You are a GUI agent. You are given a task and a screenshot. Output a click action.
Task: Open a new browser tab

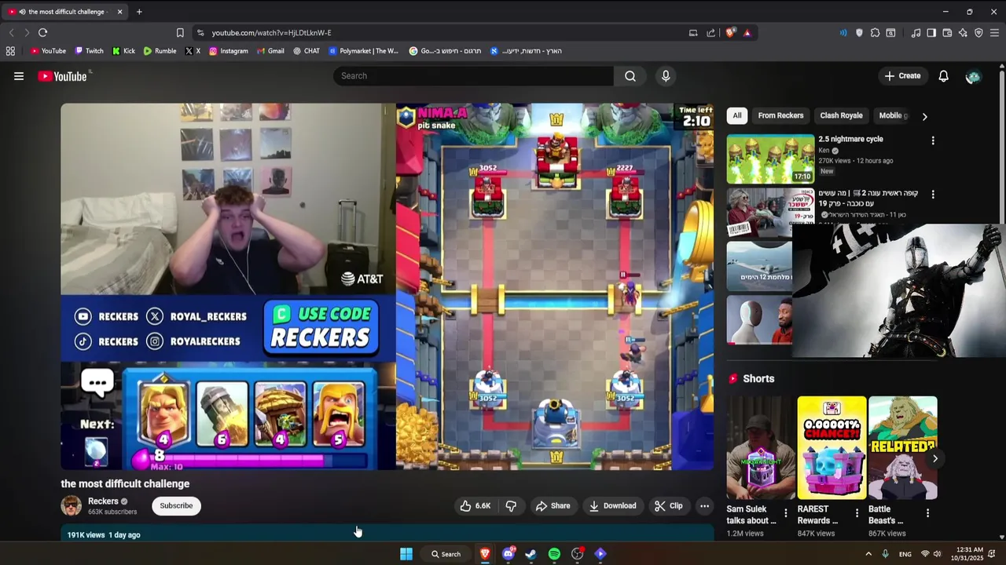click(x=139, y=12)
